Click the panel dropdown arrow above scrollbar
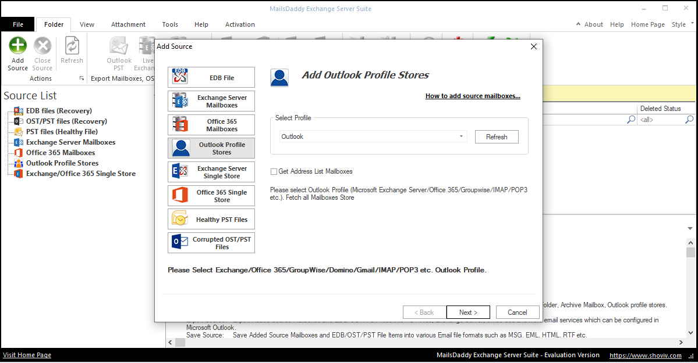Screen dimensions: 698x363 tap(690, 228)
